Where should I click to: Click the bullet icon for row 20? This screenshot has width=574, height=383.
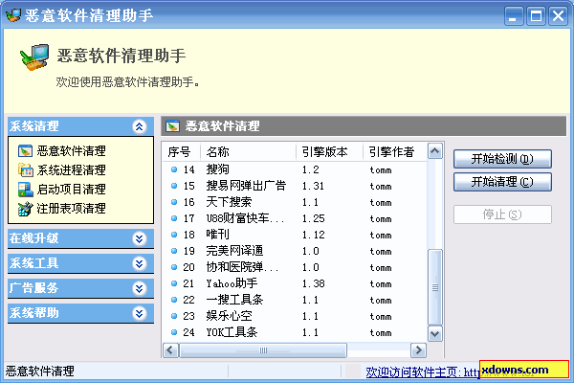coord(174,267)
